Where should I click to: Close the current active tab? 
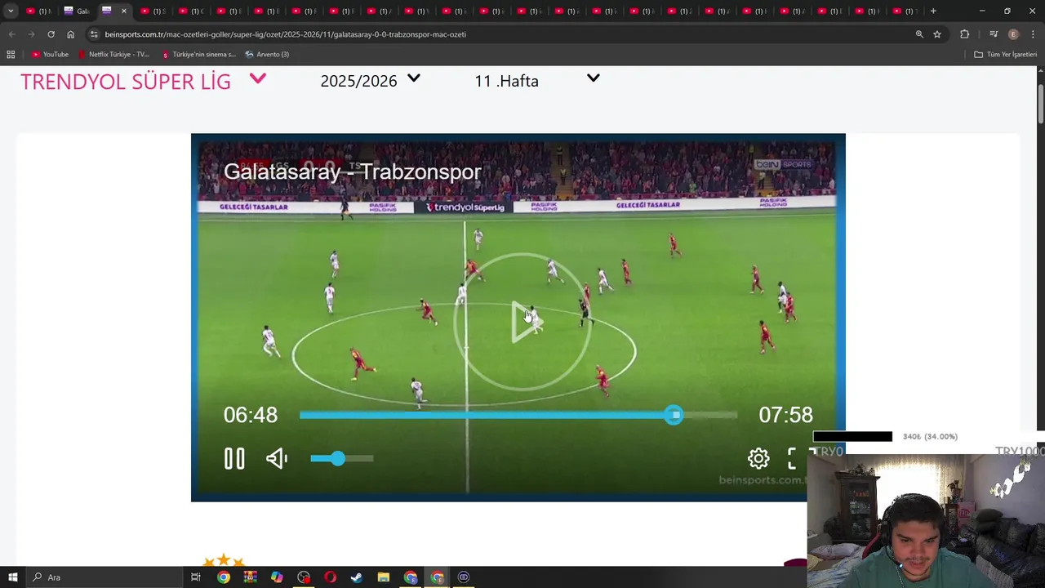pos(124,11)
